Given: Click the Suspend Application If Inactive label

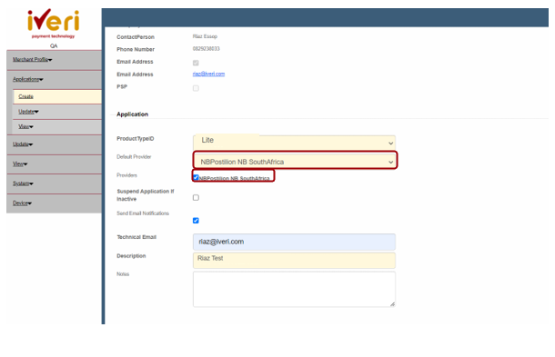Looking at the screenshot, I should tap(146, 195).
